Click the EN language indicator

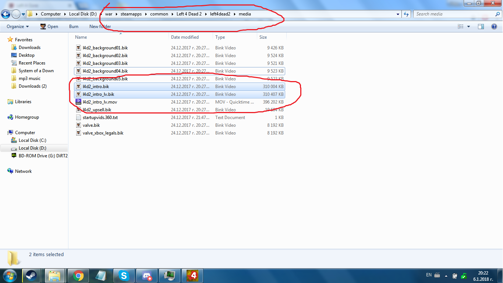(x=429, y=275)
